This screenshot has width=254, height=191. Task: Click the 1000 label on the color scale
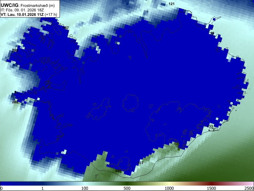169,188
